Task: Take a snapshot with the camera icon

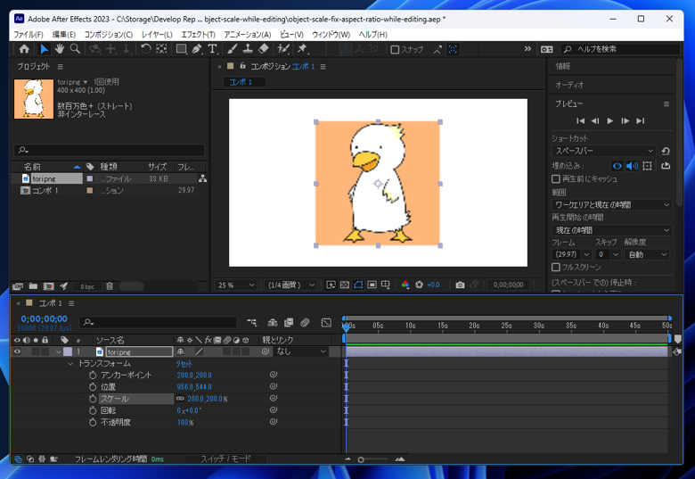Action: point(460,285)
